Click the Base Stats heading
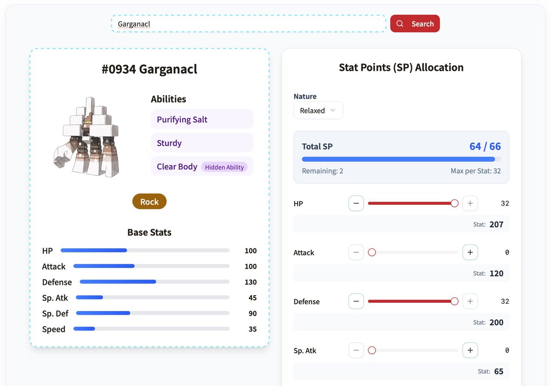This screenshot has height=386, width=551. (149, 233)
